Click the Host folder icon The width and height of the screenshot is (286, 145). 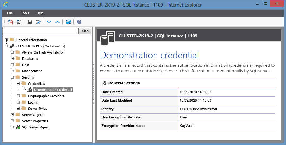18,65
